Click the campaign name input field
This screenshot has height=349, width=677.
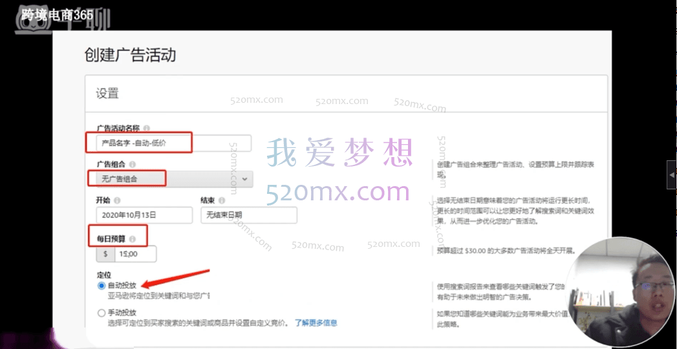[x=173, y=143]
